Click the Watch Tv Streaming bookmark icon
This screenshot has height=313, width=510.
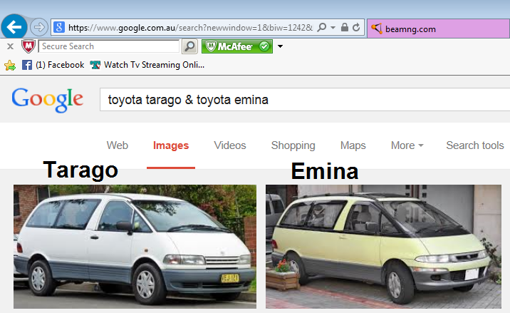click(95, 65)
